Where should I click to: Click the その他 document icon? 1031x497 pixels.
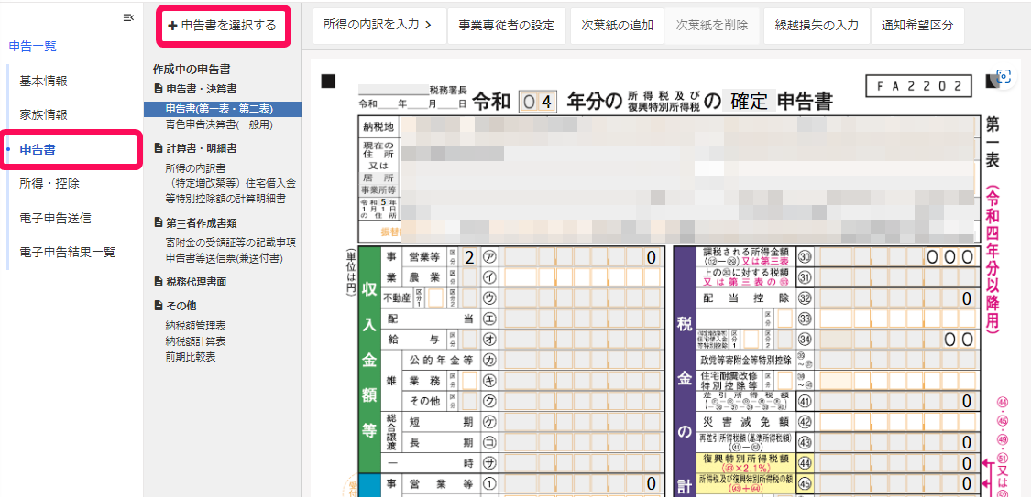point(159,306)
